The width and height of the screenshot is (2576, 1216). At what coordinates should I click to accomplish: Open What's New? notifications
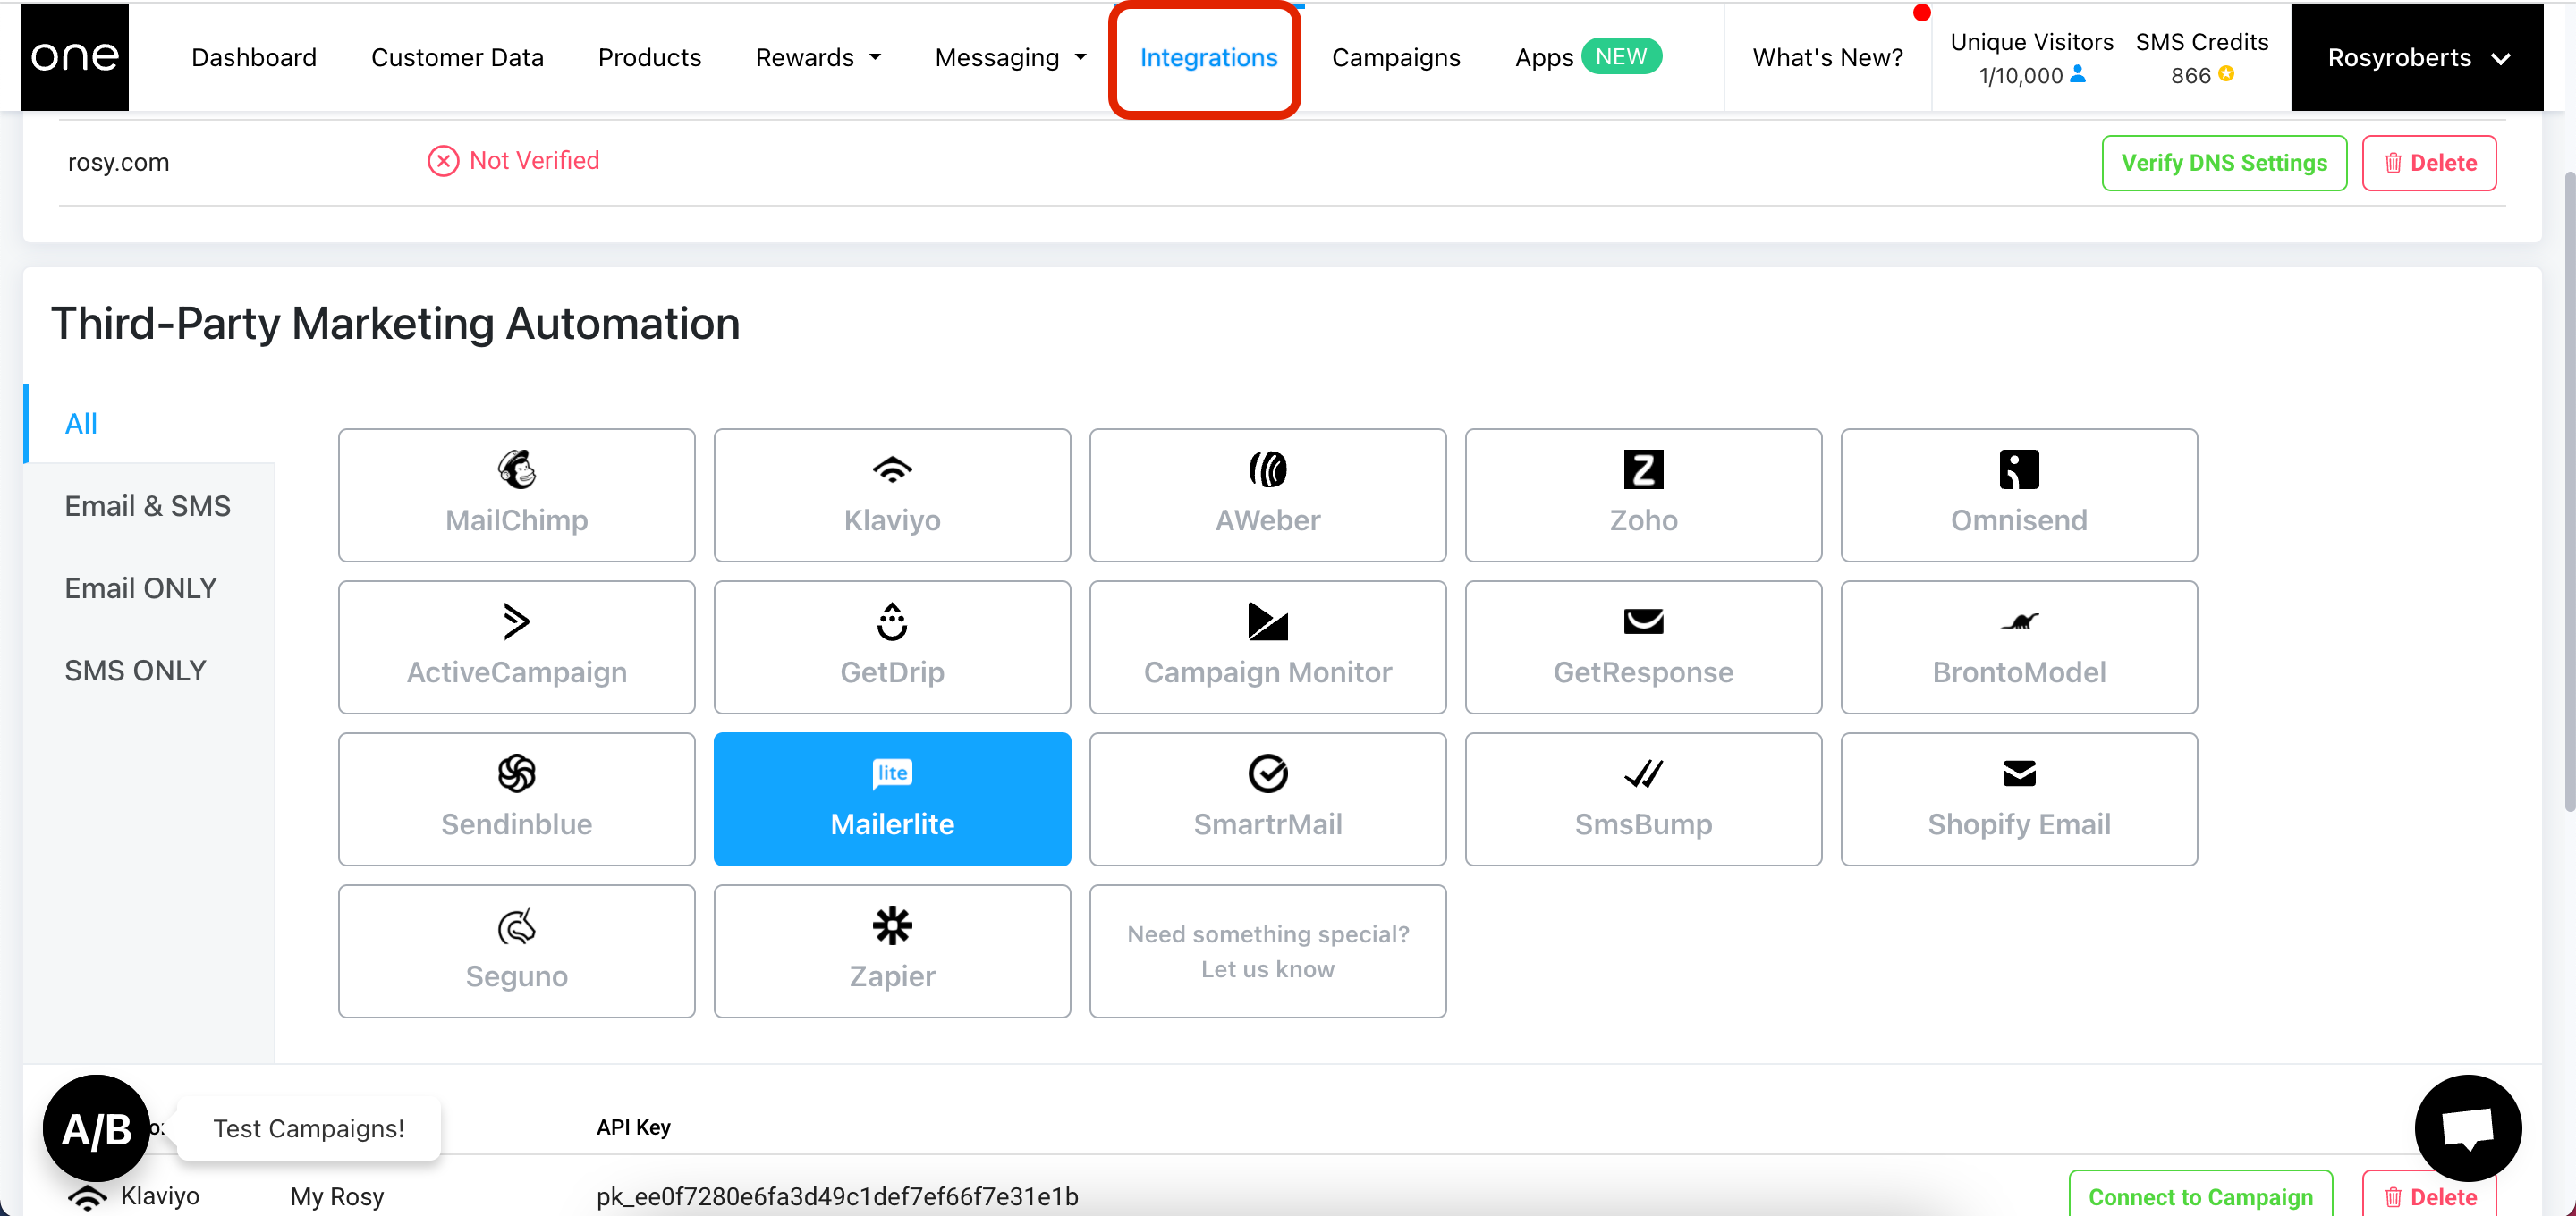coord(1827,57)
